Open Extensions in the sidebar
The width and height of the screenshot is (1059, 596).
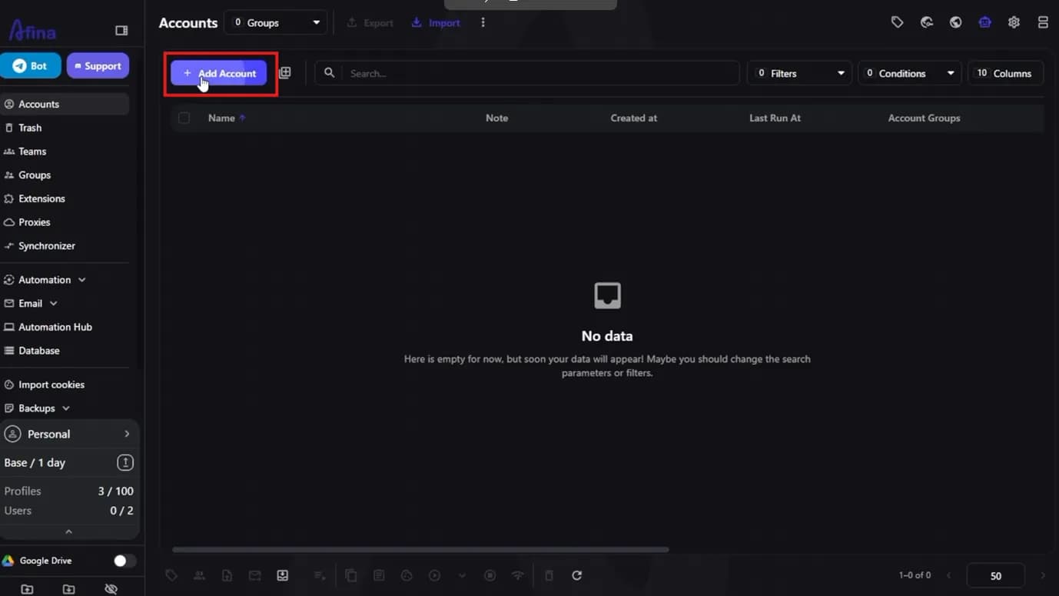point(65,198)
